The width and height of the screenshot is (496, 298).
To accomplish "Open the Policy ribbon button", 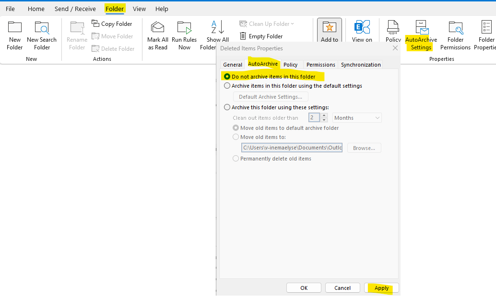I will (393, 31).
